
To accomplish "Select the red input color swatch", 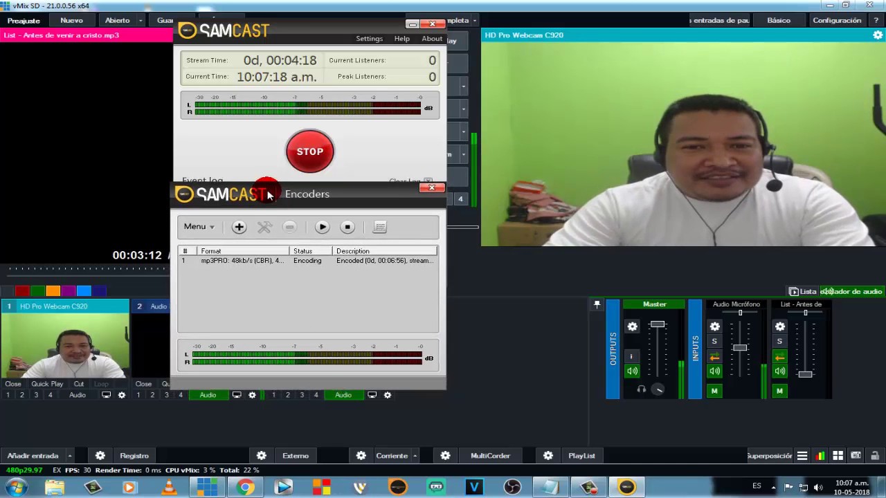I will click(23, 291).
